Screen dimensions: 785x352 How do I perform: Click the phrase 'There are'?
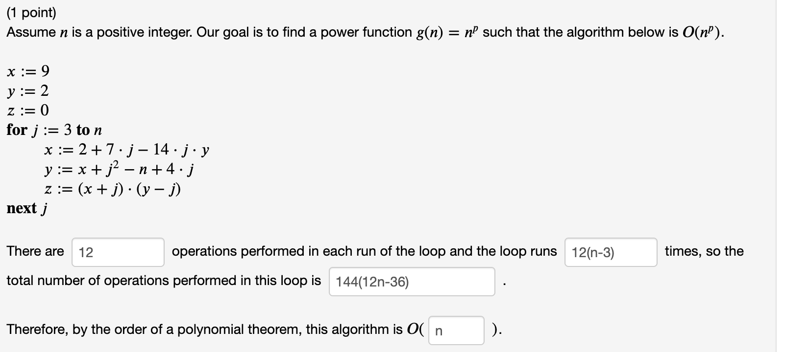click(35, 251)
